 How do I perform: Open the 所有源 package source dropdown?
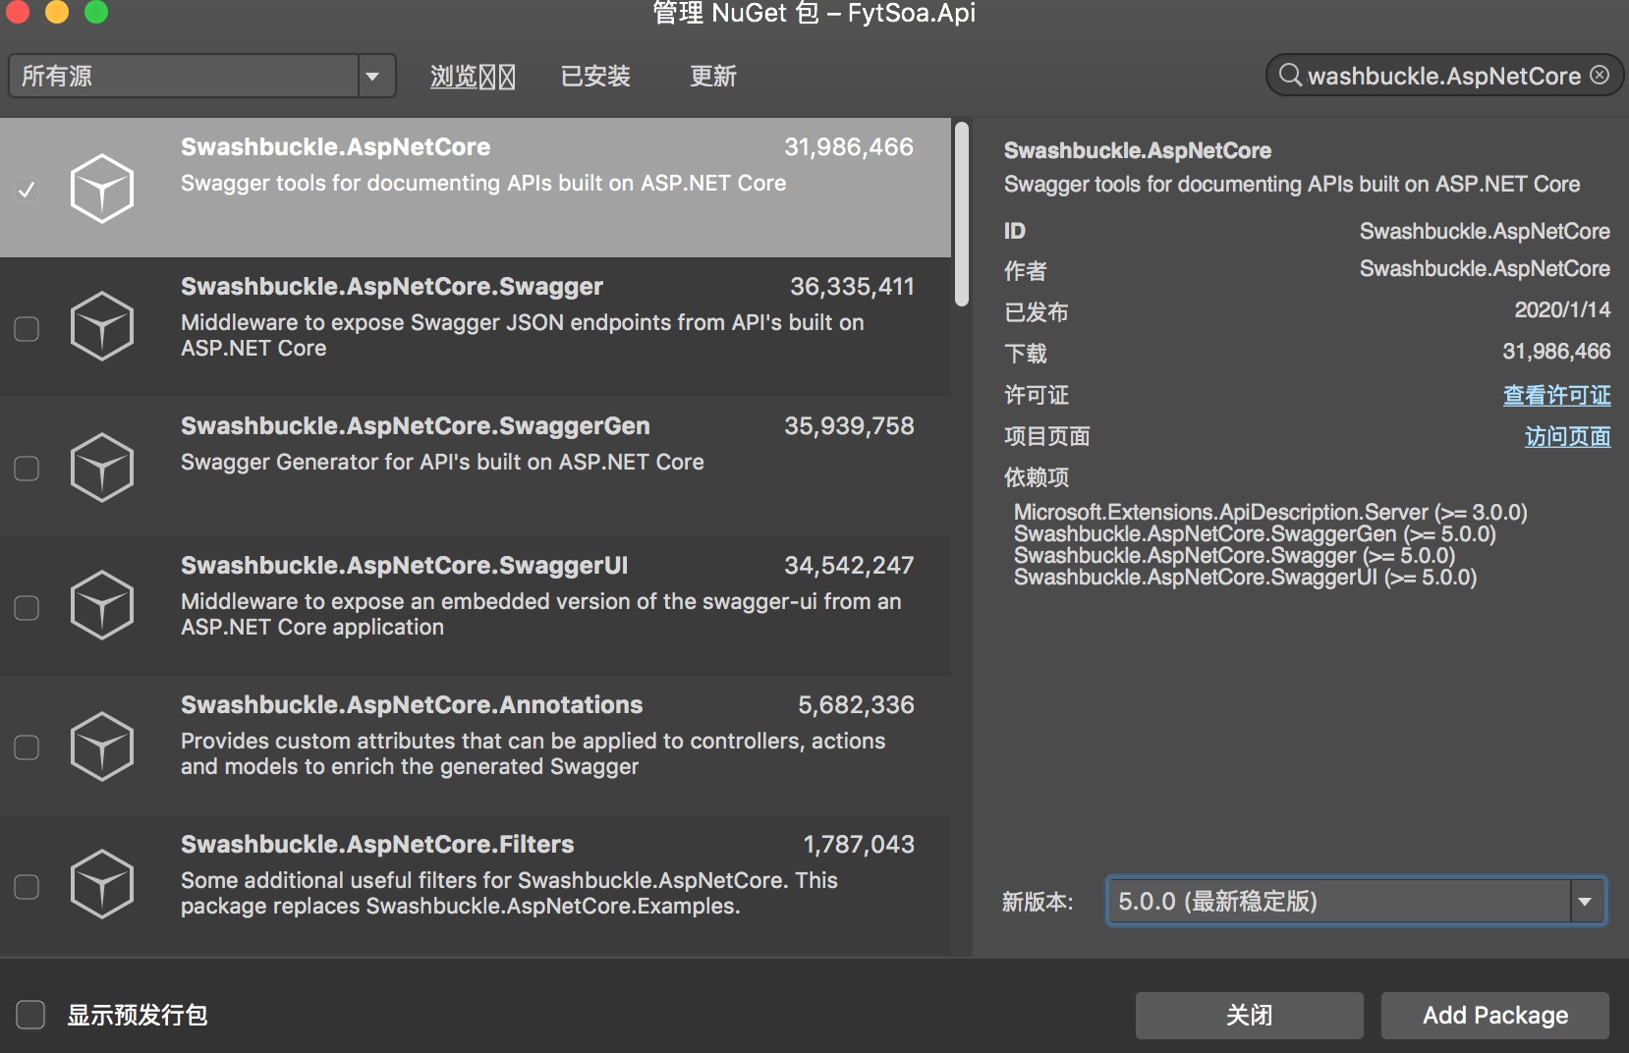pyautogui.click(x=202, y=76)
